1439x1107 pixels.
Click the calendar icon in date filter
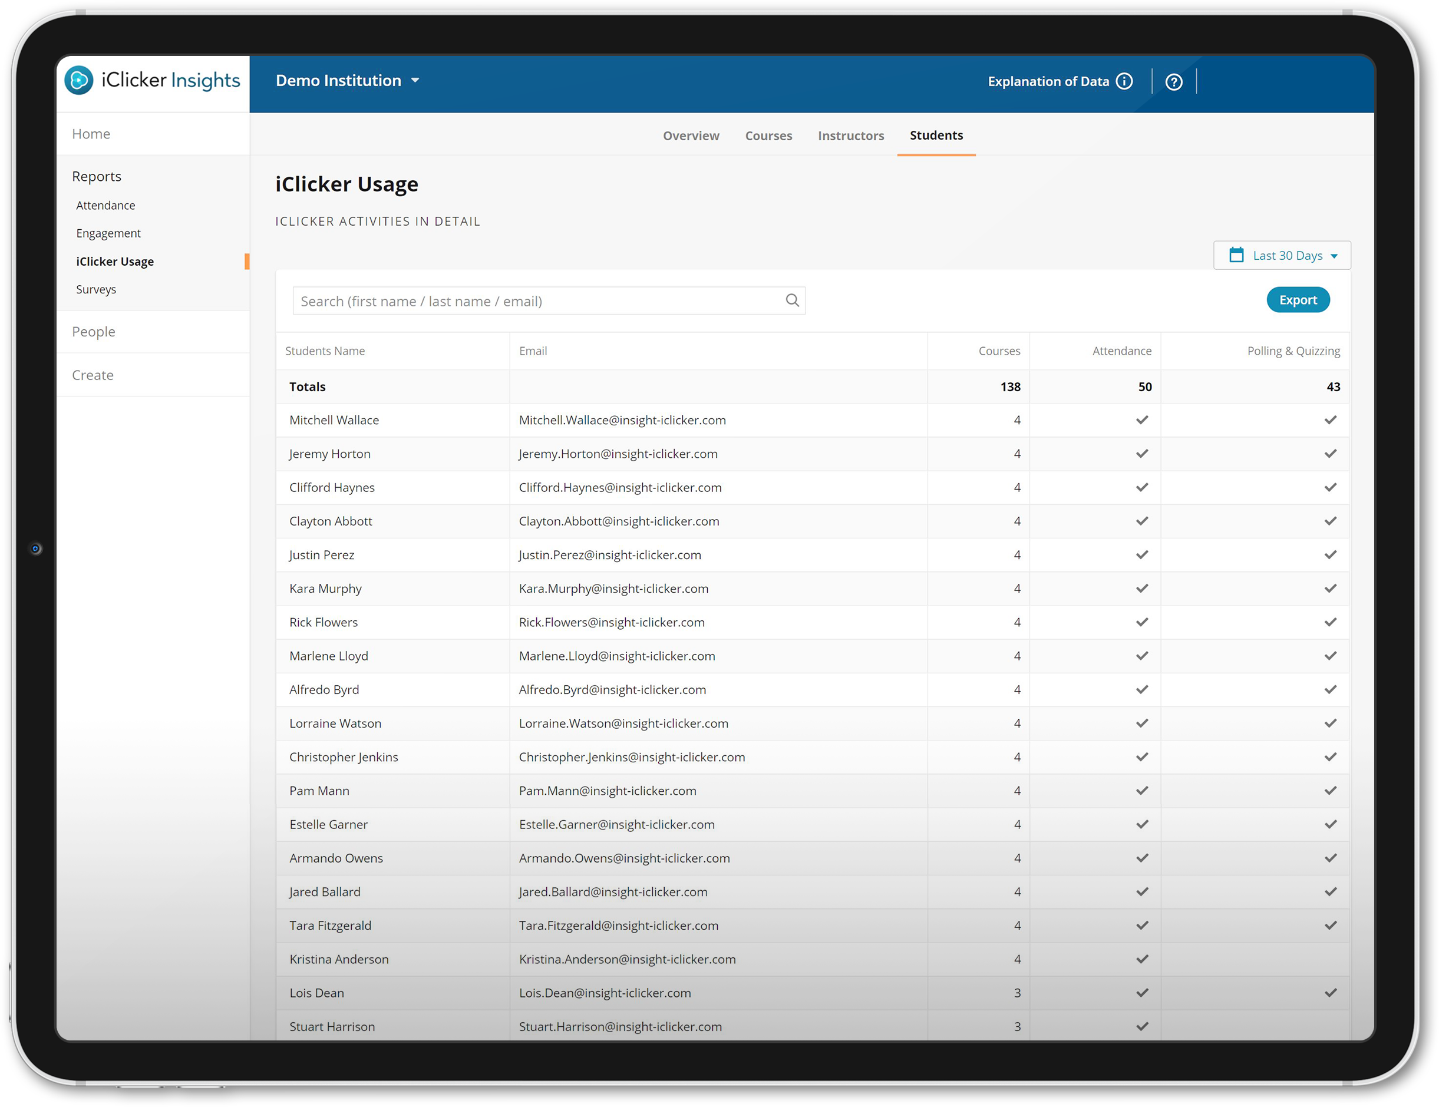tap(1237, 255)
